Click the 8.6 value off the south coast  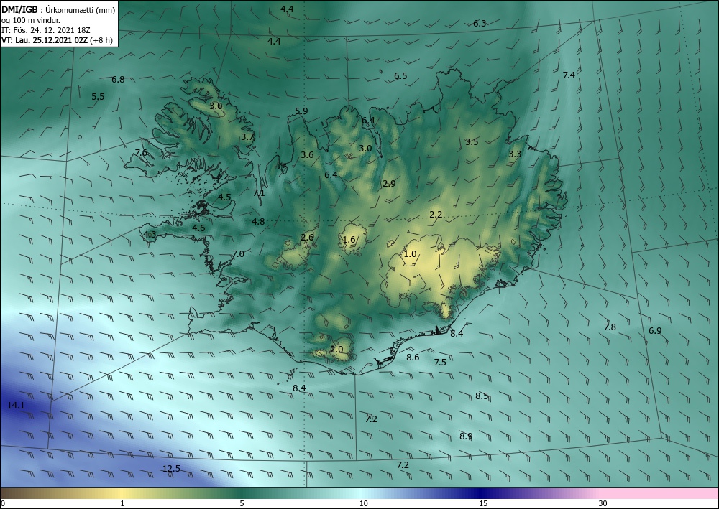413,358
